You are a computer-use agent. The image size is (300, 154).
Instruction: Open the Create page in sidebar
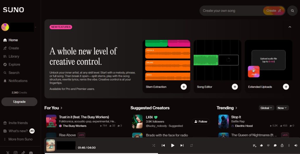coord(11,48)
